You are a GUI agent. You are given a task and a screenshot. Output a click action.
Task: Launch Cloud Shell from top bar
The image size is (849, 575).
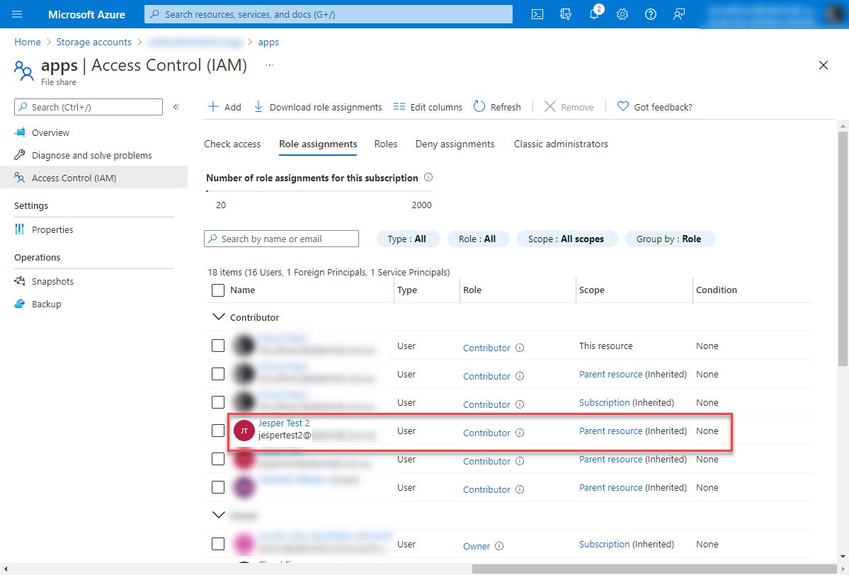point(537,15)
